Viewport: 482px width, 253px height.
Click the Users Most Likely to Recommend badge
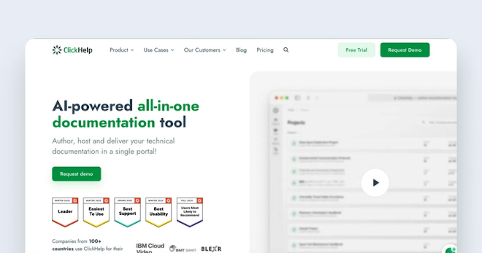[190, 212]
